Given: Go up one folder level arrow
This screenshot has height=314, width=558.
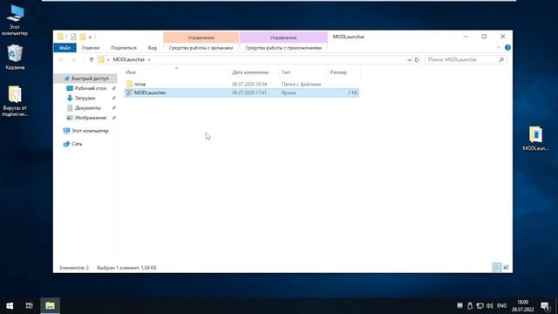Looking at the screenshot, I should [92, 60].
